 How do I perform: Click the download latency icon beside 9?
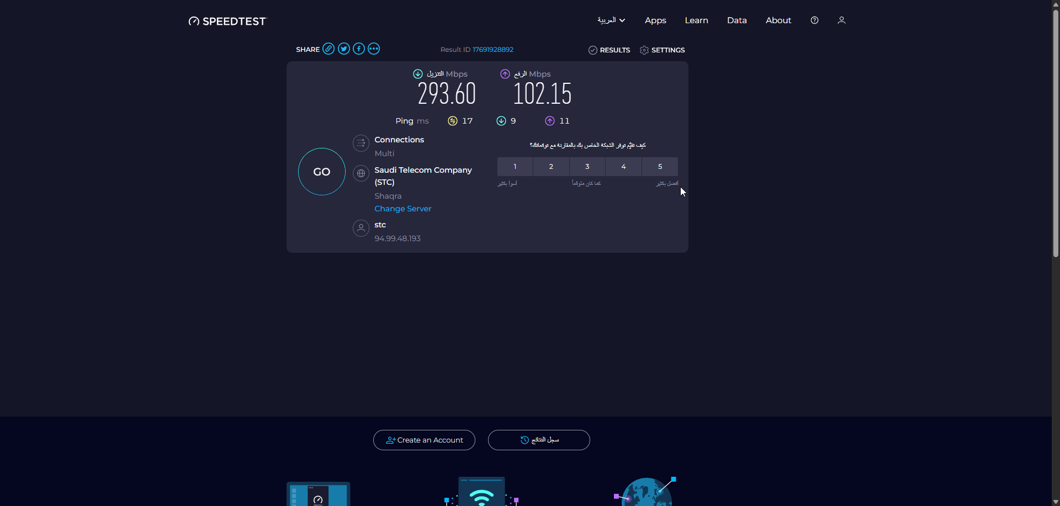[501, 121]
